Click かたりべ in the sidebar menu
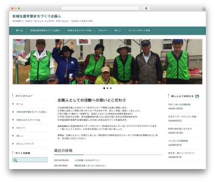The width and height of the screenshot is (215, 182). click(21, 128)
